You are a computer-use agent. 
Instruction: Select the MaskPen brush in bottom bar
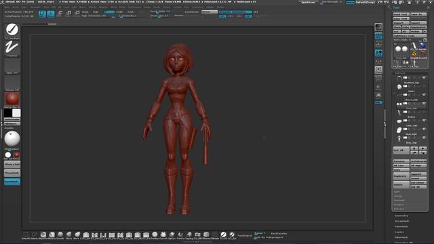pos(43,235)
